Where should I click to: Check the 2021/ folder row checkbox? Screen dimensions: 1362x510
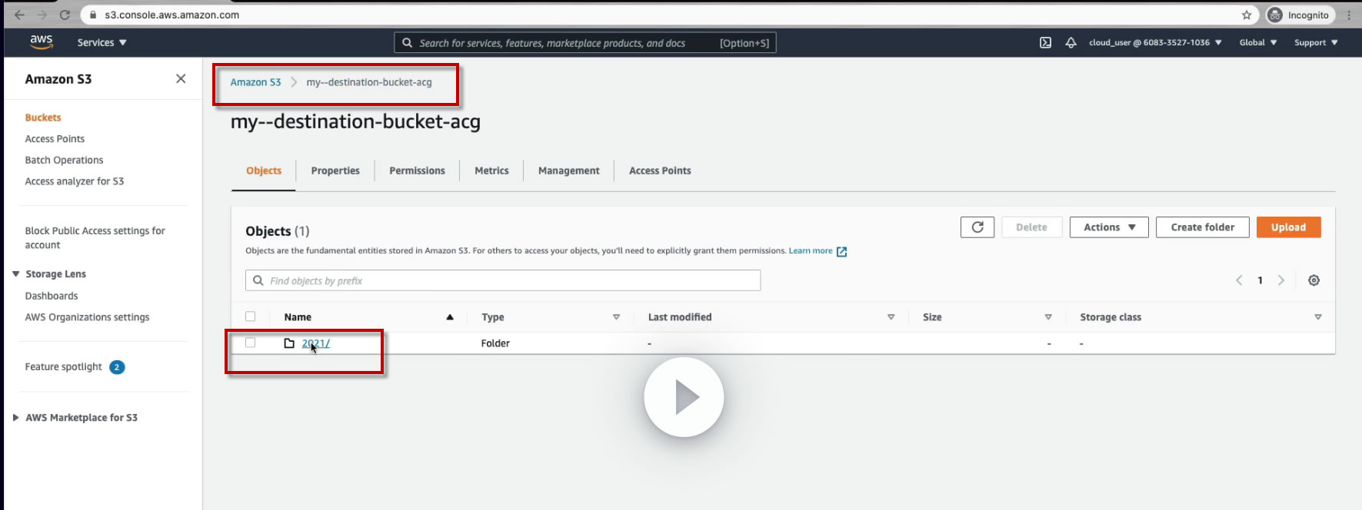(x=250, y=343)
